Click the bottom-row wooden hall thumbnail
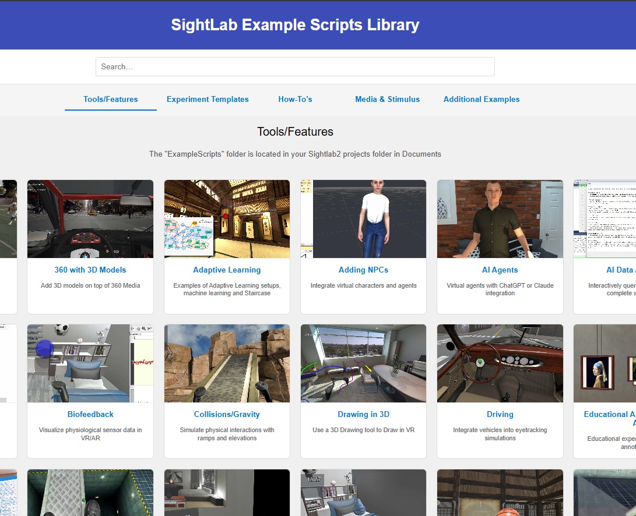This screenshot has height=516, width=636. coord(500,493)
